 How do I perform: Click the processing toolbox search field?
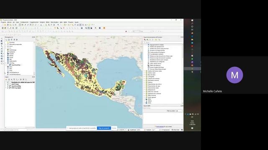point(163,42)
